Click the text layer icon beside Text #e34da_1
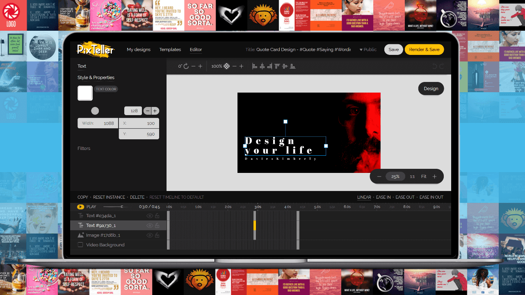The width and height of the screenshot is (525, 295). coord(80,215)
